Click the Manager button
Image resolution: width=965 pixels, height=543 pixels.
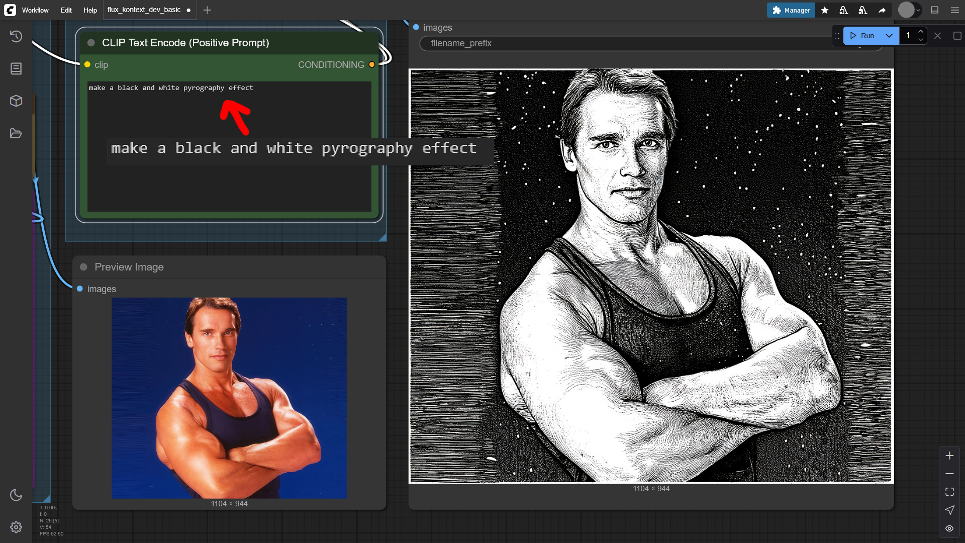(x=791, y=10)
